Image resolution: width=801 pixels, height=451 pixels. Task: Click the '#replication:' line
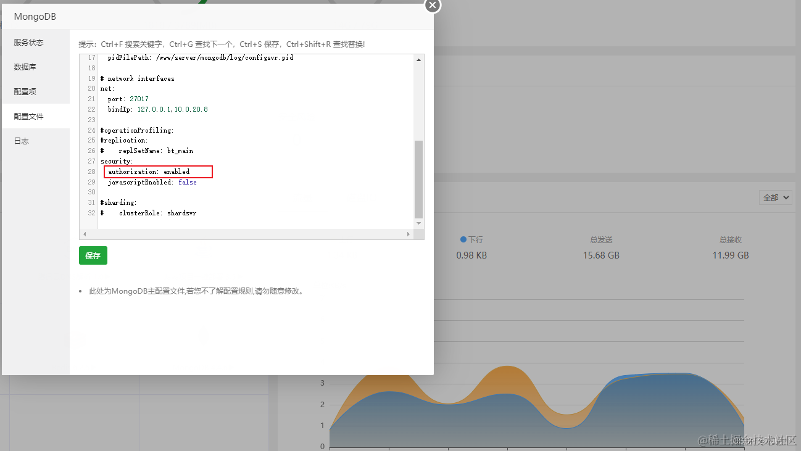124,140
